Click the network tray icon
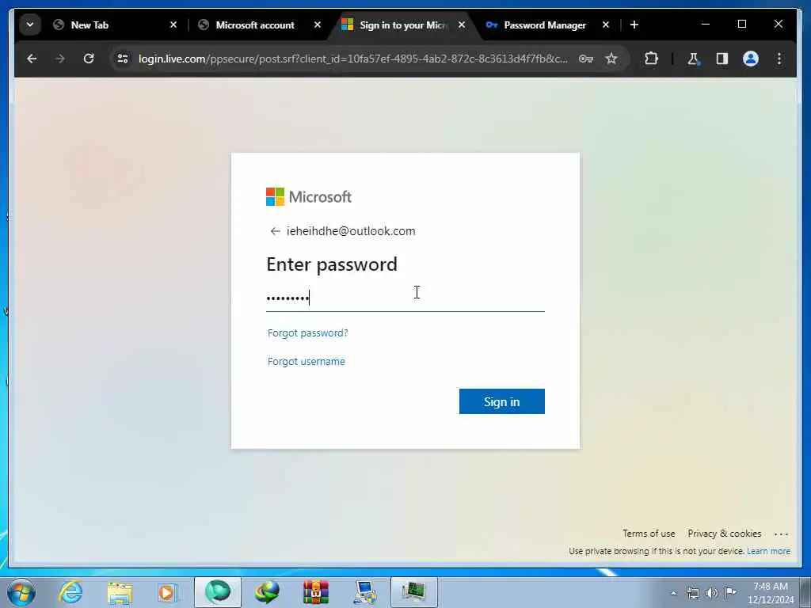The width and height of the screenshot is (811, 608). (692, 593)
